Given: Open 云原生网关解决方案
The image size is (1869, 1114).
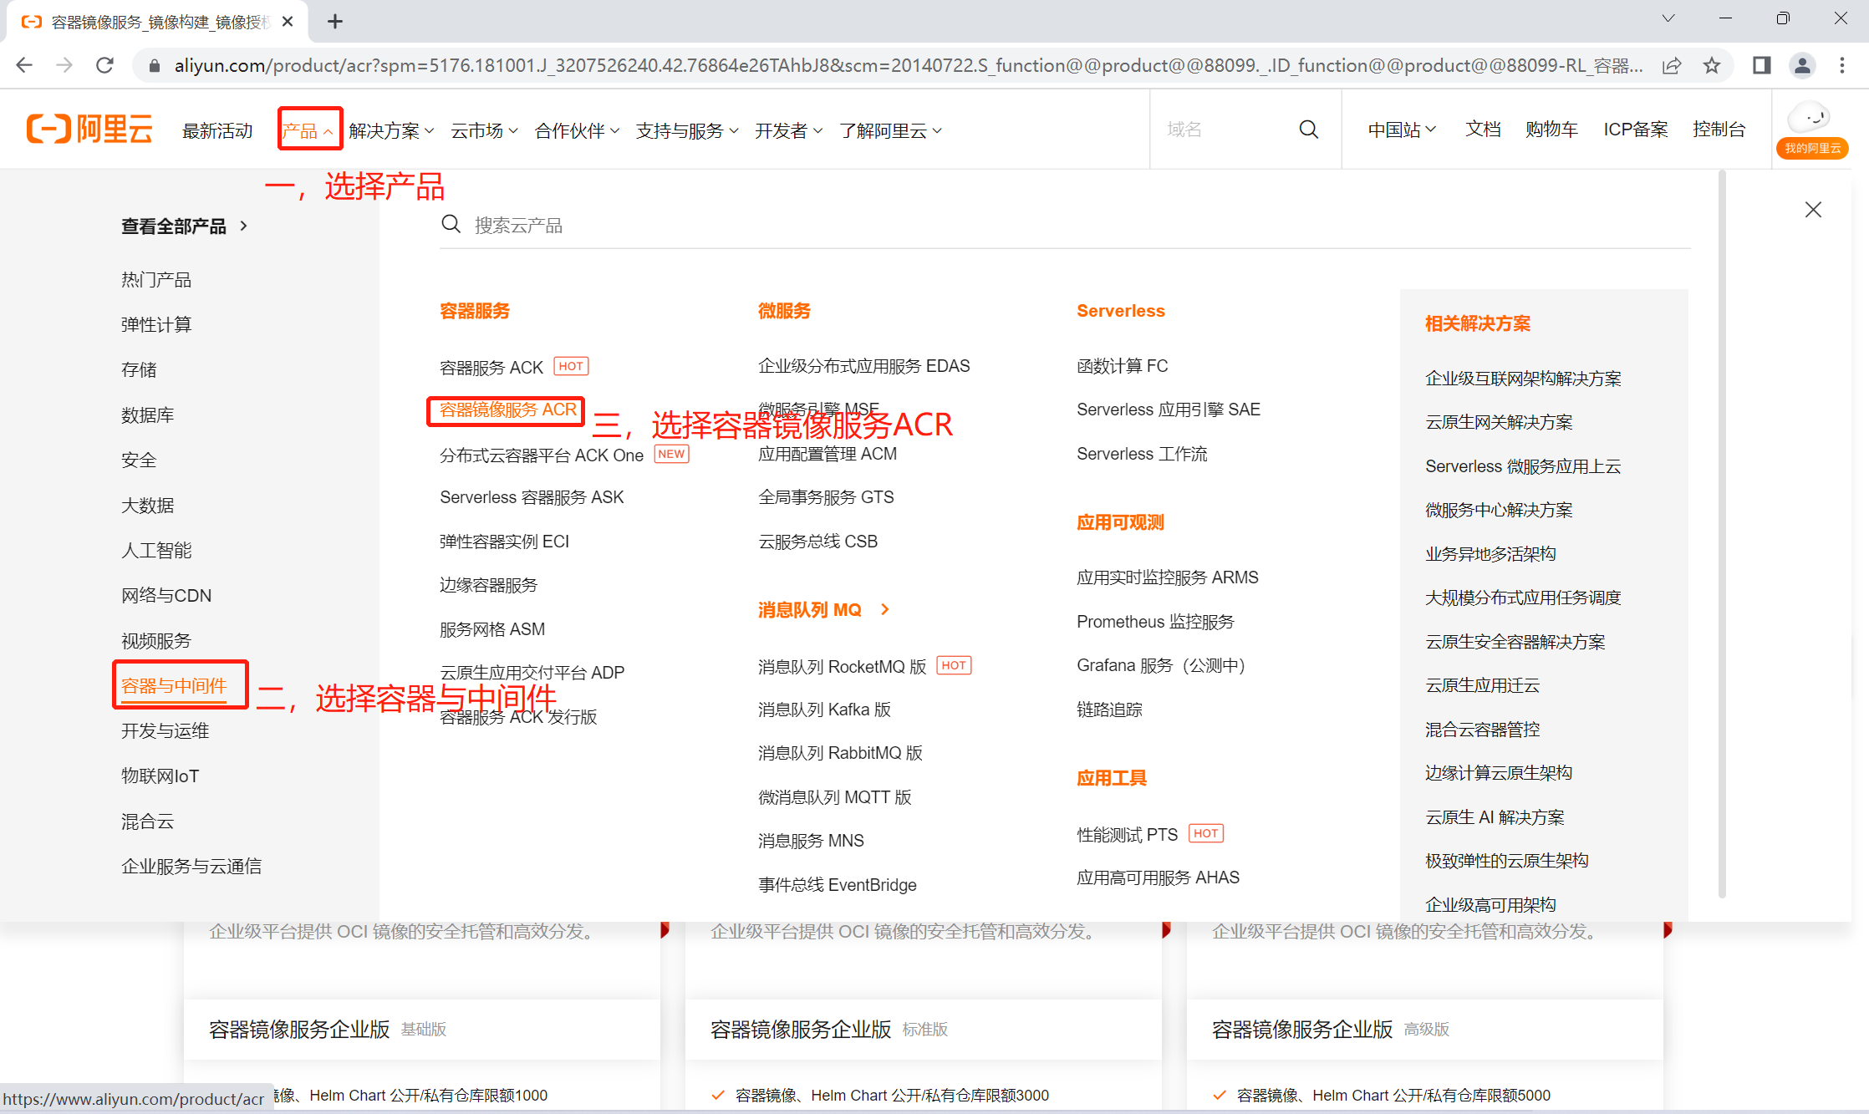Looking at the screenshot, I should coord(1499,422).
